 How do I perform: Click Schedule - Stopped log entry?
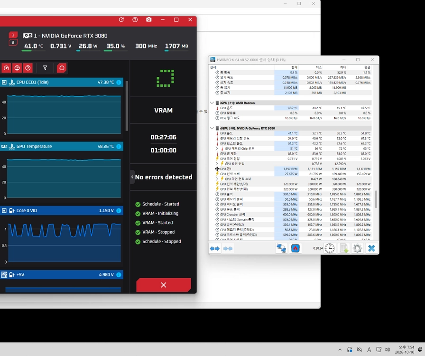(162, 242)
